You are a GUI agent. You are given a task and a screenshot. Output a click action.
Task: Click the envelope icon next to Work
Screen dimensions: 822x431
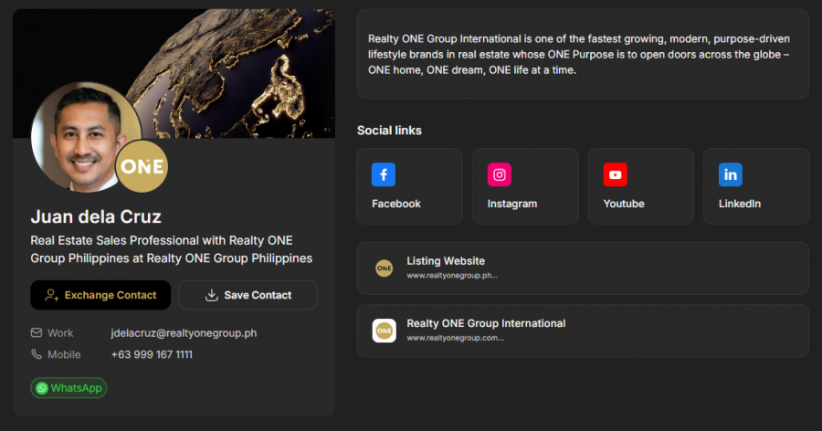pos(37,333)
